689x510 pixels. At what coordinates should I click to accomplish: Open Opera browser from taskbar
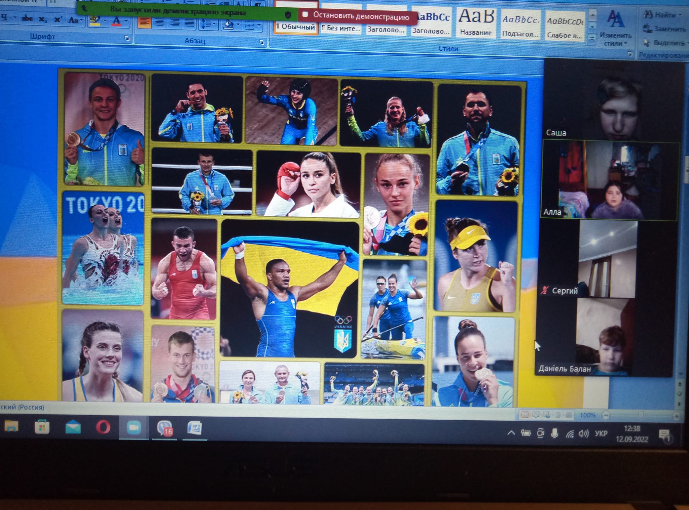point(103,427)
